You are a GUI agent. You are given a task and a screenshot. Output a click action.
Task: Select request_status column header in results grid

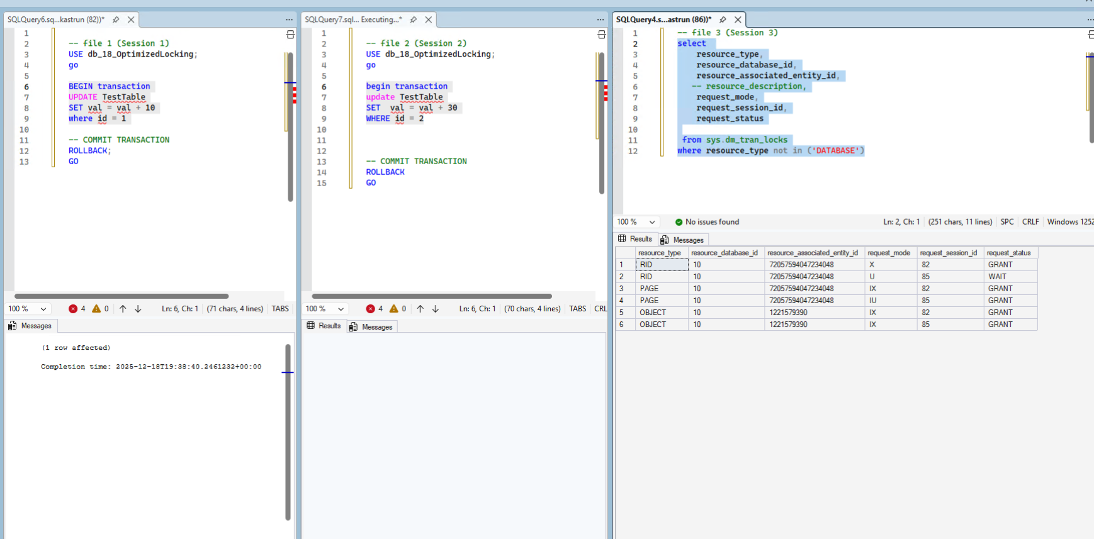point(1008,253)
